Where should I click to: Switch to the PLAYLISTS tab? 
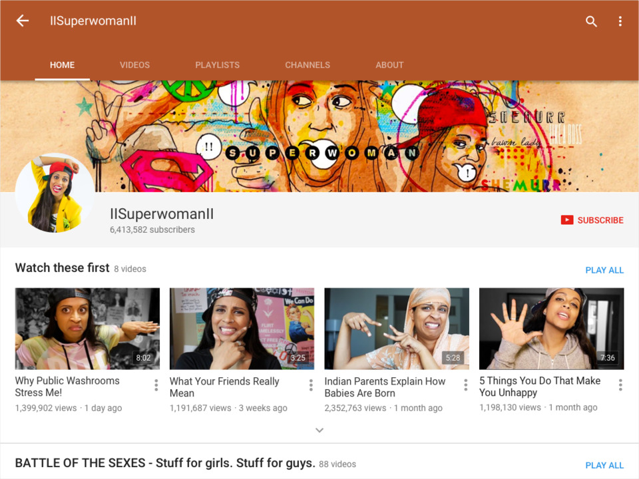tap(217, 65)
